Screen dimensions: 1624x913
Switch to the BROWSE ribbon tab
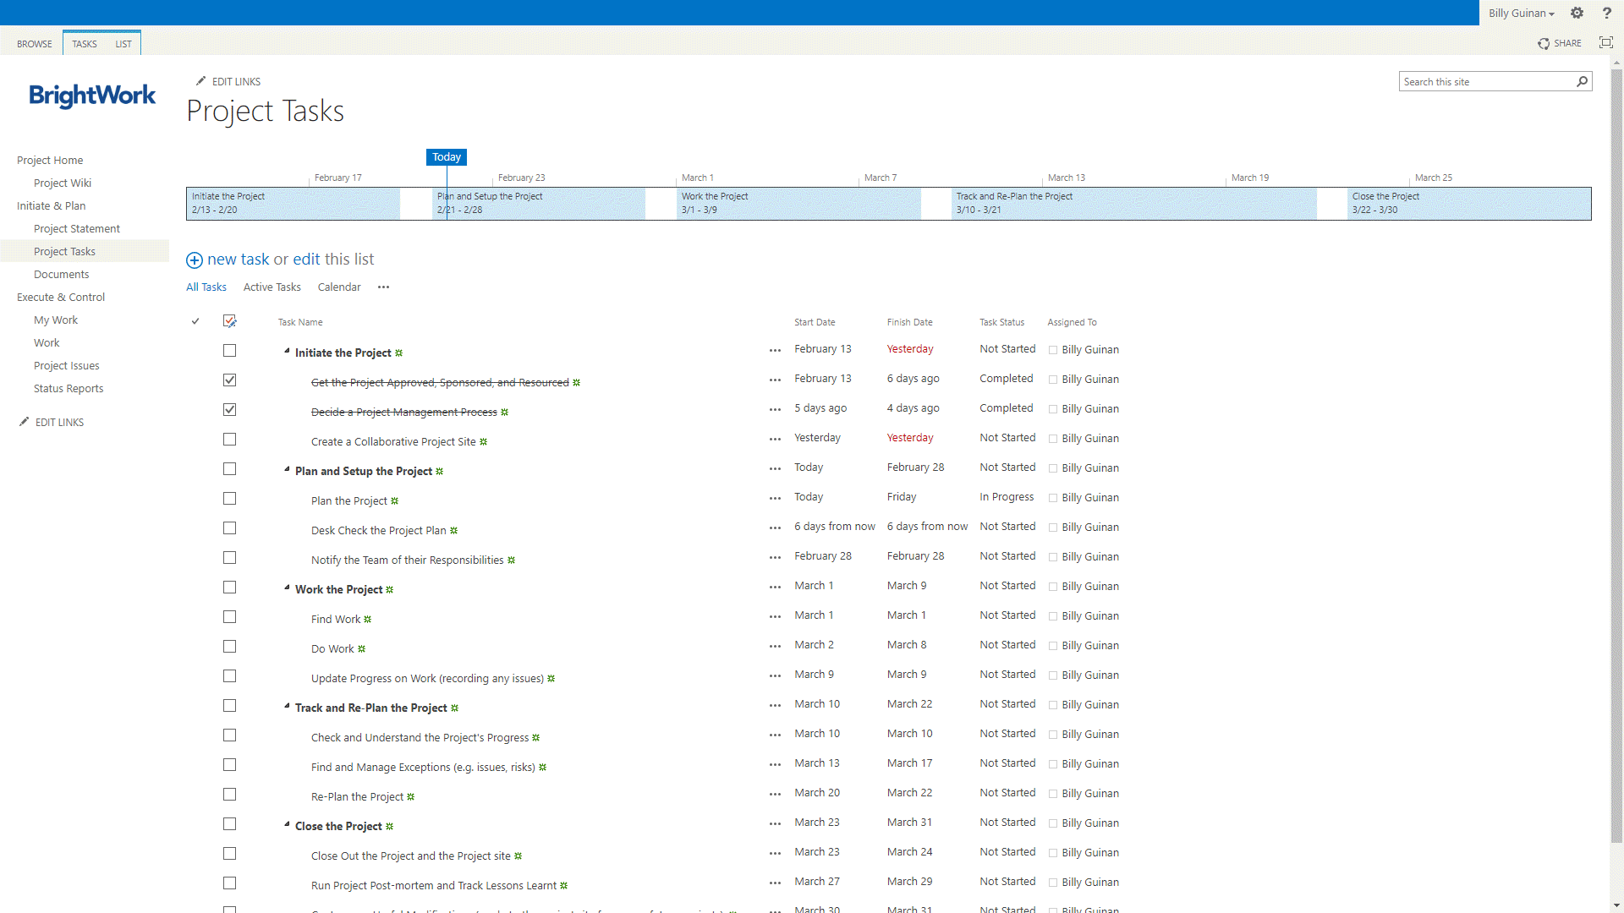click(x=34, y=44)
